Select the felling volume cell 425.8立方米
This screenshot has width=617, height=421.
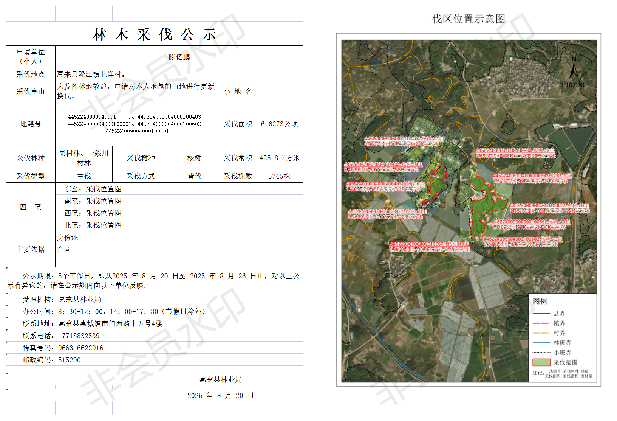[x=279, y=158]
